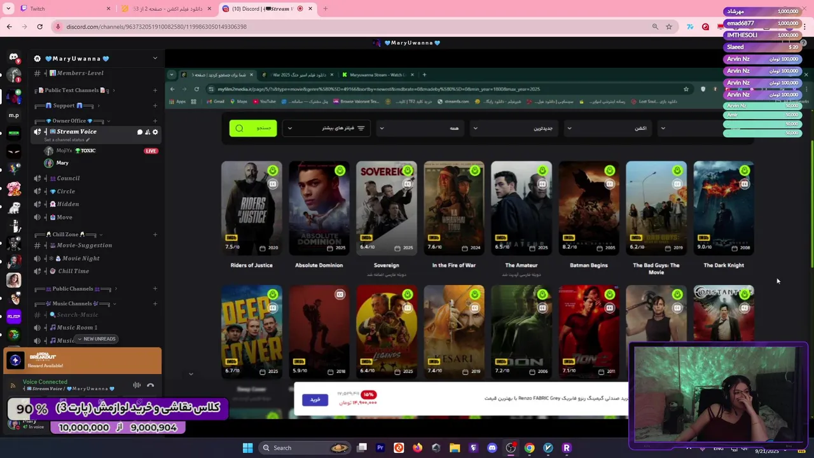The height and width of the screenshot is (458, 814).
Task: Open the m.p server in sidebar
Action: 13,115
